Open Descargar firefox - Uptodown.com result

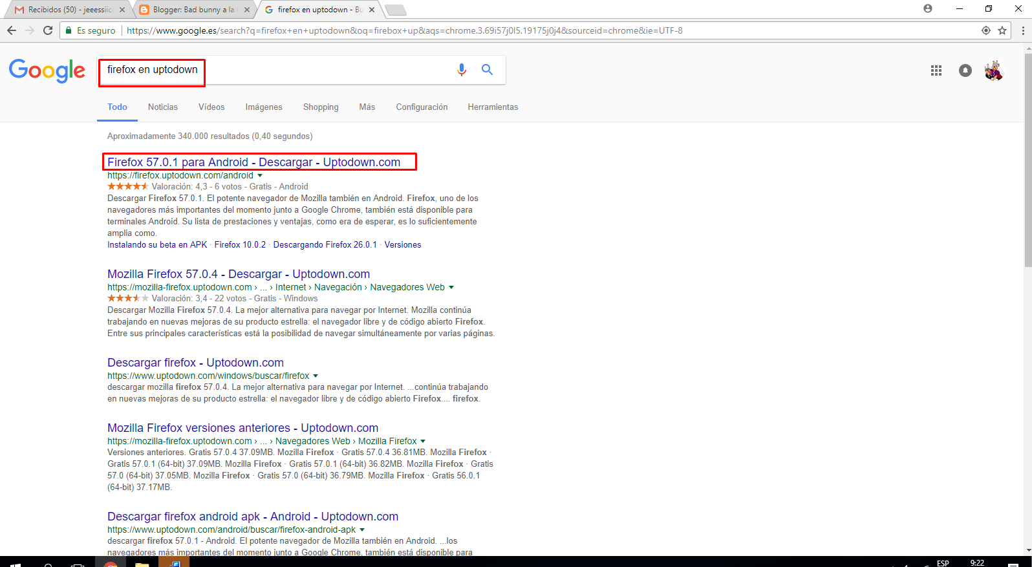[195, 363]
